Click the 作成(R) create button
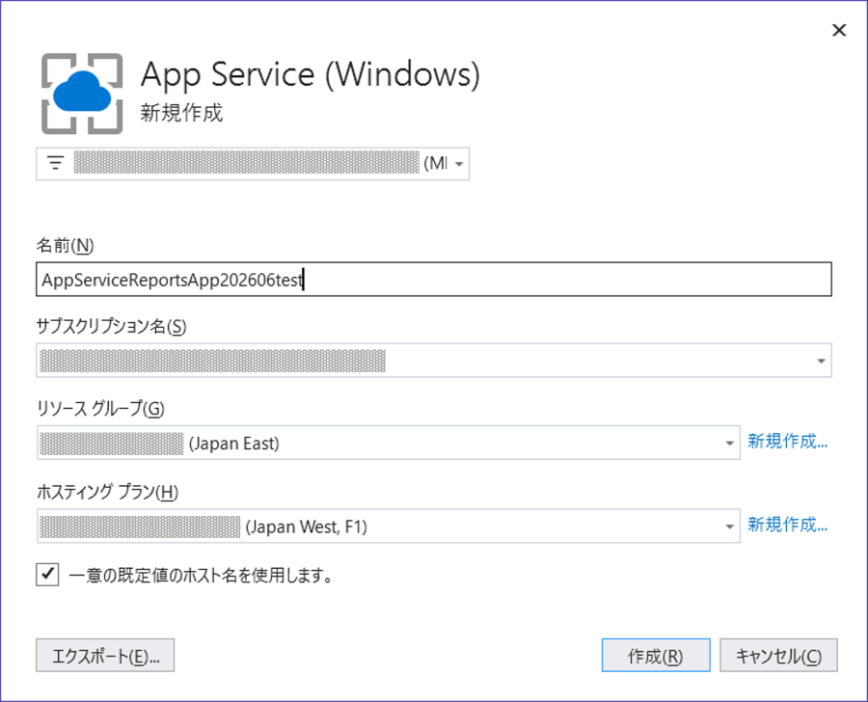 (x=656, y=656)
